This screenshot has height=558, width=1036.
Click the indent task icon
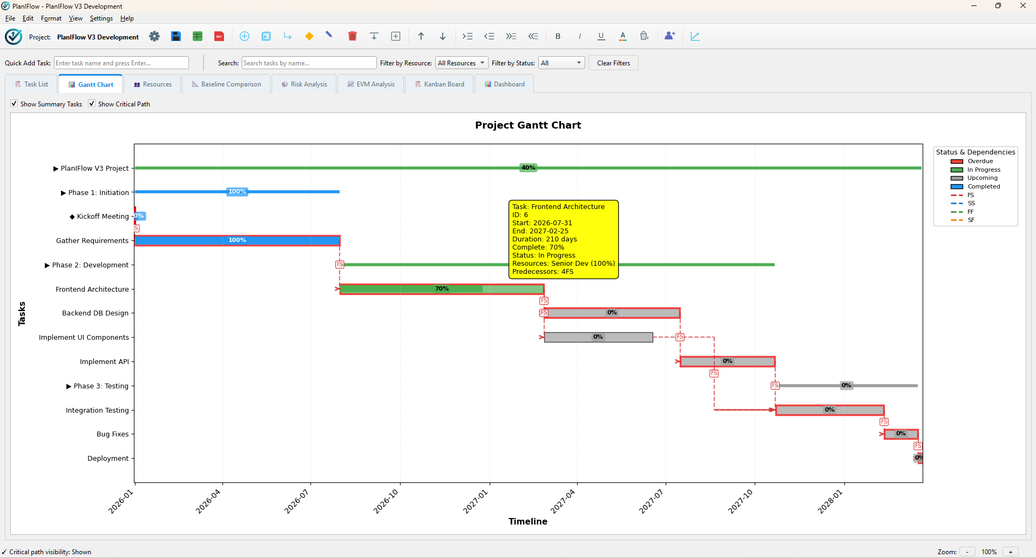tap(468, 36)
